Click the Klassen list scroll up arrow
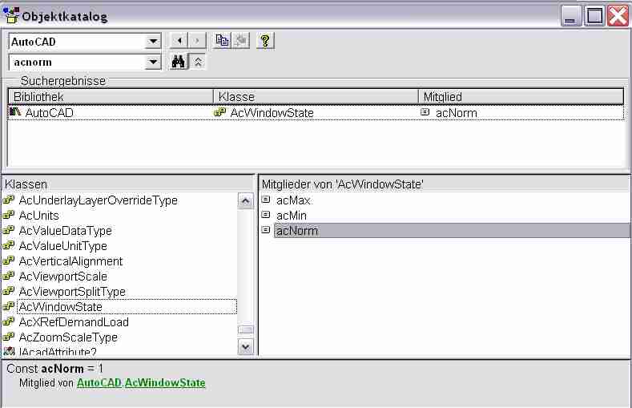The height and width of the screenshot is (408, 632). (246, 201)
